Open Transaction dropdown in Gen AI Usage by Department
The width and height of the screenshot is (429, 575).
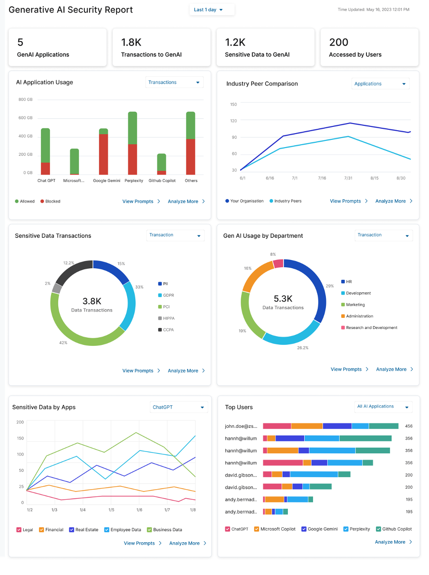pyautogui.click(x=384, y=235)
